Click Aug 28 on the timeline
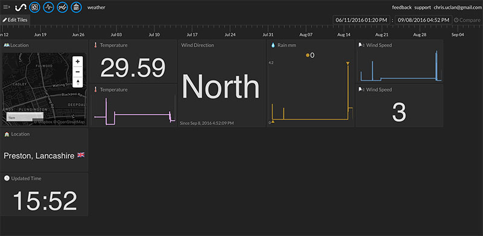This screenshot has height=236, width=483. 420,35
